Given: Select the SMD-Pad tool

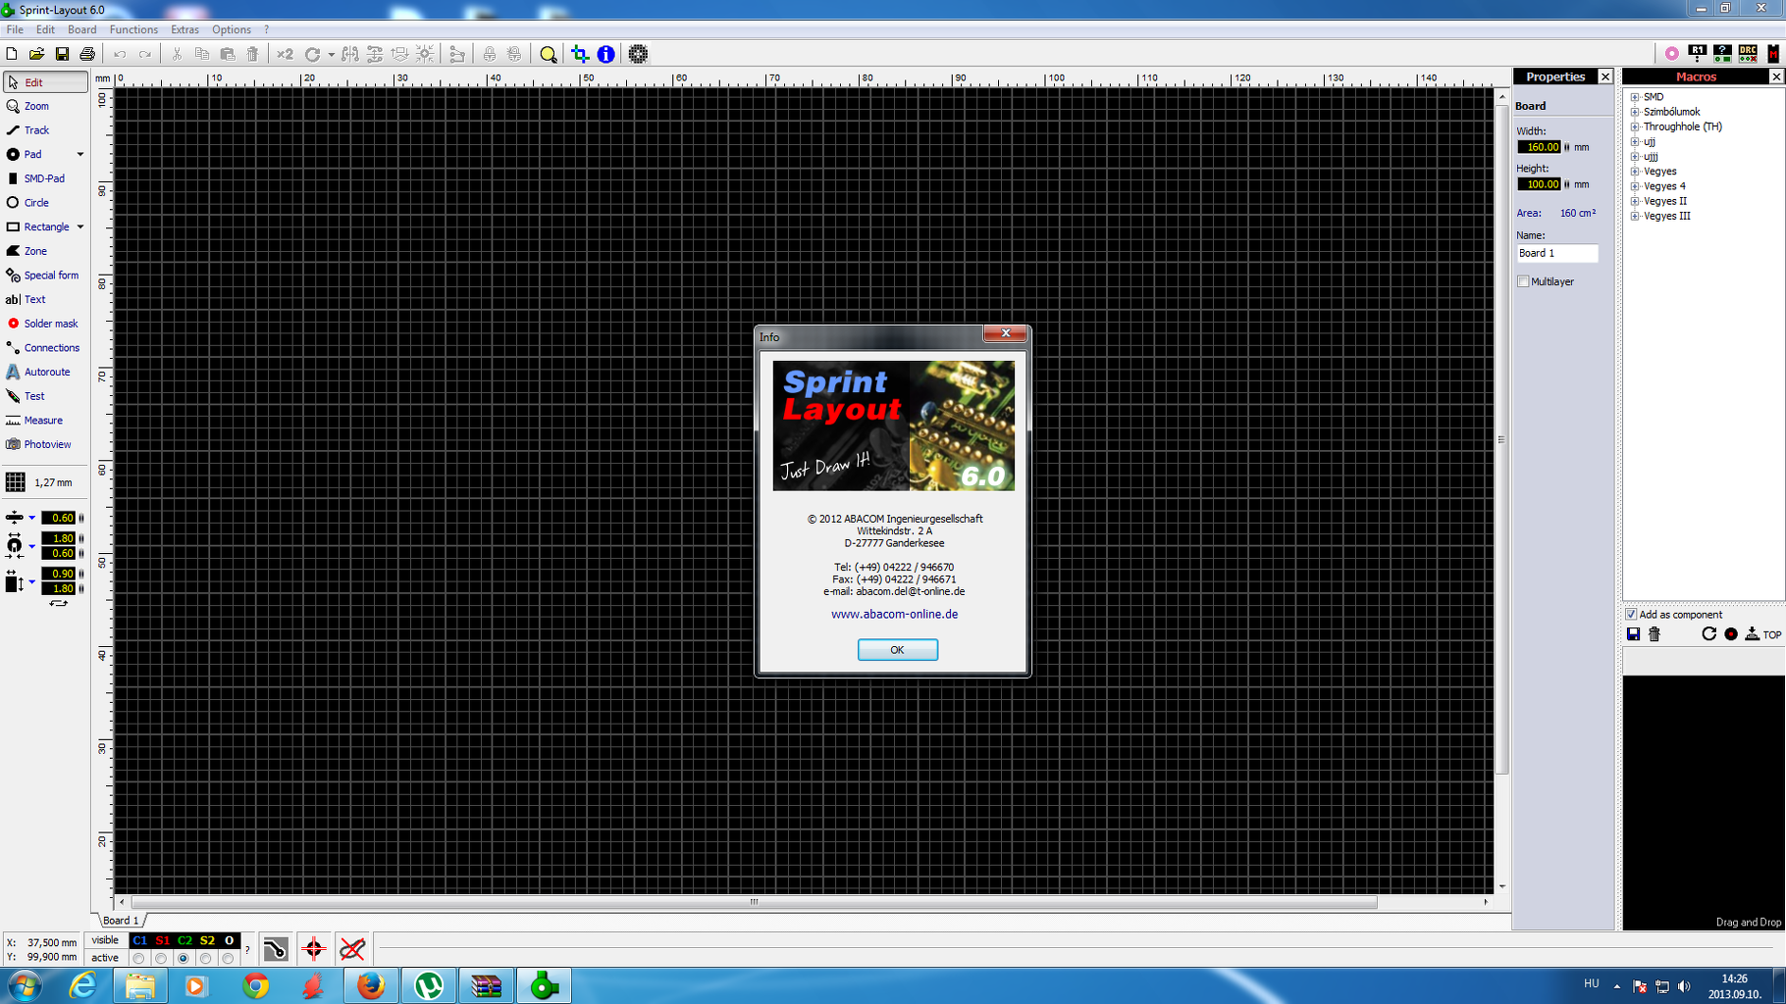Looking at the screenshot, I should 45,178.
